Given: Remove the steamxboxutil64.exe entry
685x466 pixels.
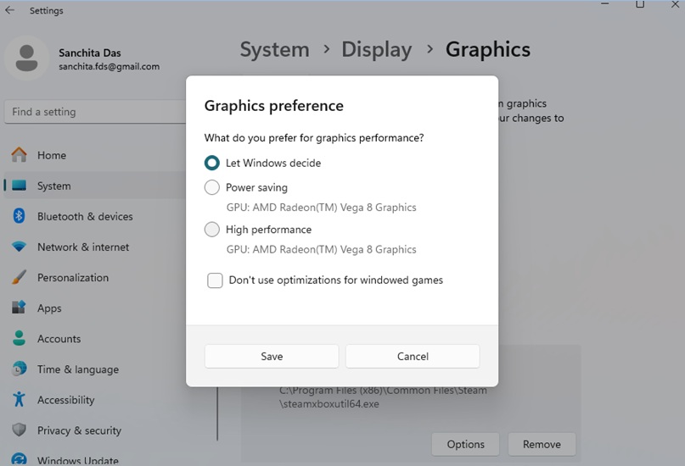Looking at the screenshot, I should coord(542,444).
